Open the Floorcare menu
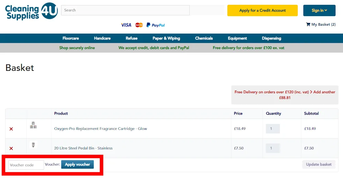Viewport: 343px width, 178px height. [x=71, y=38]
